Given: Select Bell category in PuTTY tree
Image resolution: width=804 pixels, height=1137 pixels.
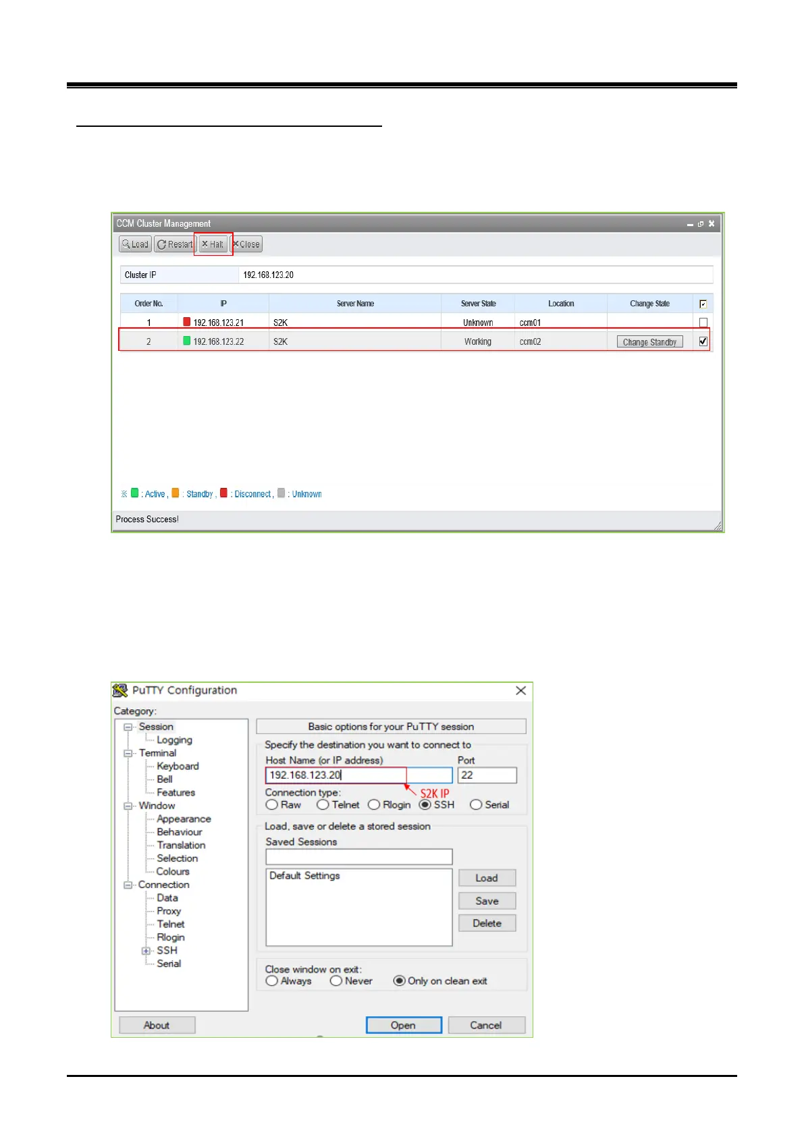Looking at the screenshot, I should pyautogui.click(x=165, y=779).
